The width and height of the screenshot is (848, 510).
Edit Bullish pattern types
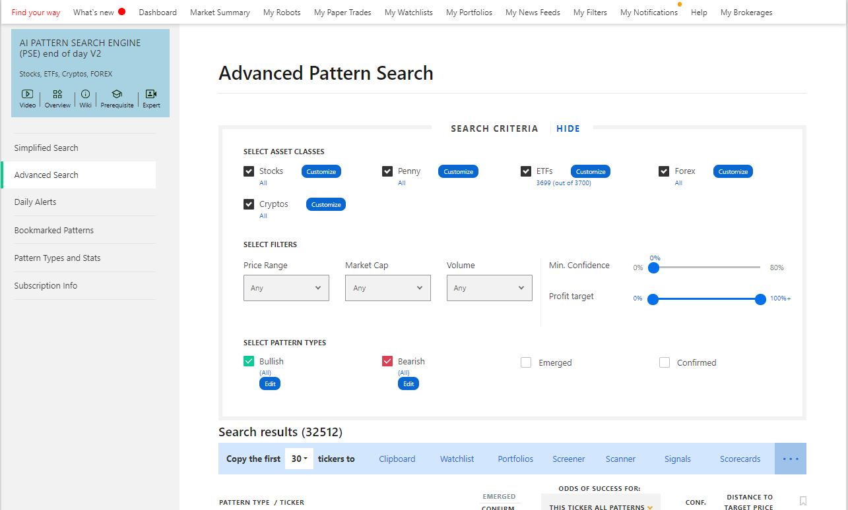(x=270, y=383)
